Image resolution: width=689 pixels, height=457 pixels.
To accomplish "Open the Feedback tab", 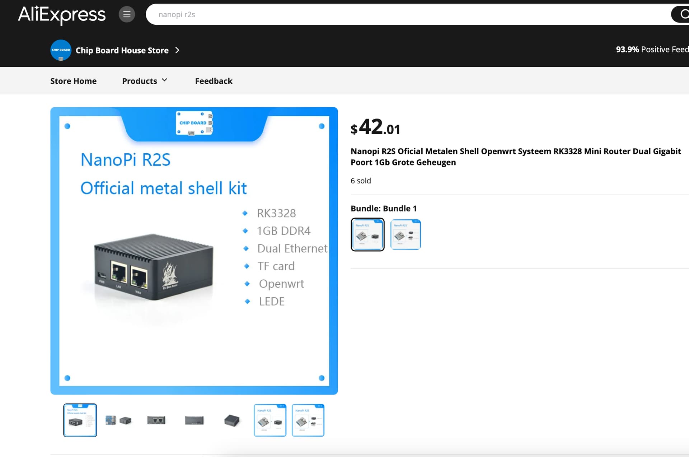I will [214, 81].
